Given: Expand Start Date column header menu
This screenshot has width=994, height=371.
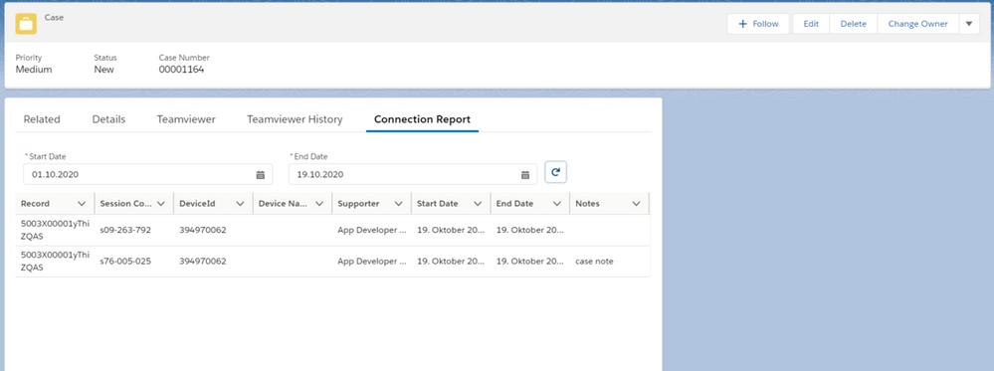Looking at the screenshot, I should [x=478, y=204].
